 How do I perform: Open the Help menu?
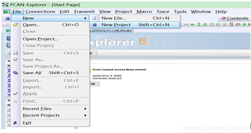click(221, 11)
